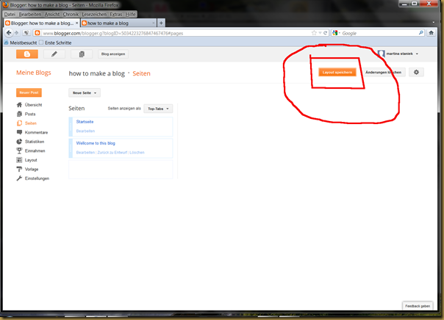Click the Zurück zu Entwurf link
The height and width of the screenshot is (320, 444).
[112, 153]
